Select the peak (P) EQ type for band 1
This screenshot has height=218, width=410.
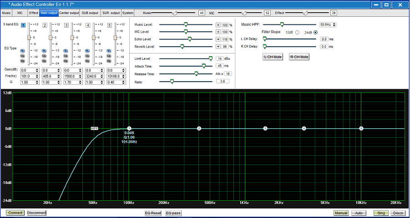click(x=22, y=51)
